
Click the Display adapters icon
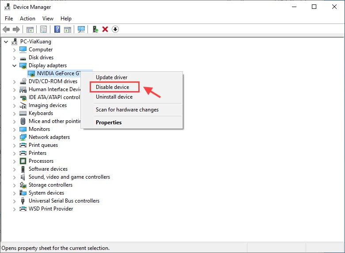coord(23,65)
